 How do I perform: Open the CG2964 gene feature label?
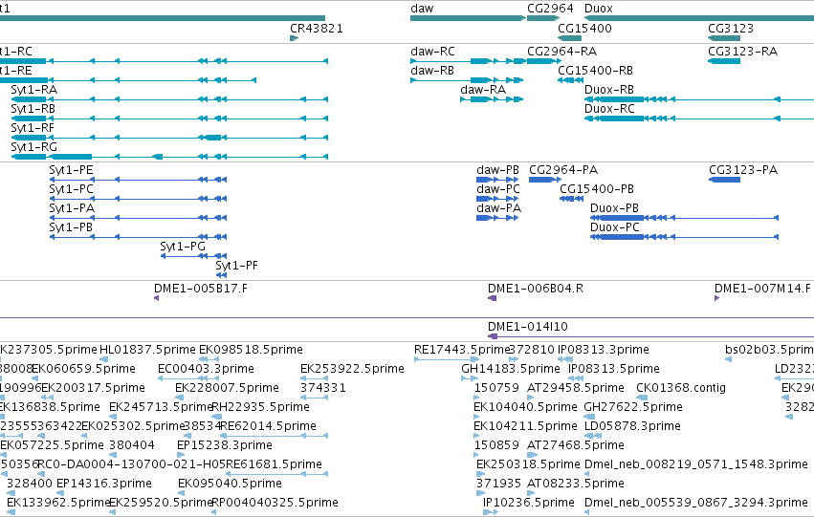pyautogui.click(x=550, y=9)
